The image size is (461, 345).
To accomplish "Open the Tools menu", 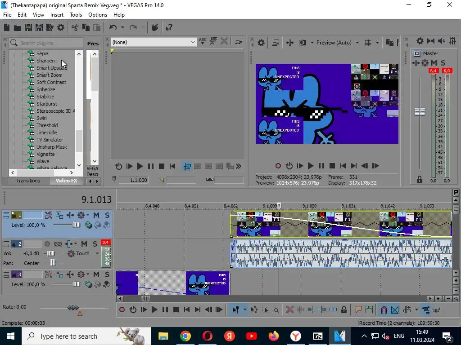I will 76,15.
